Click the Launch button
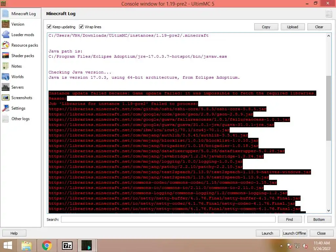Screen dimensions: 336x252 tap(268, 233)
